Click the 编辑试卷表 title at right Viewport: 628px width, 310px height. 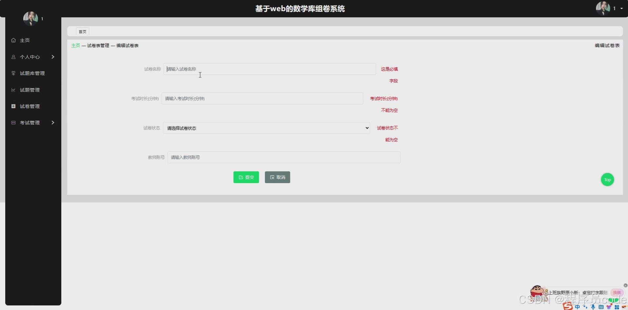coord(607,45)
